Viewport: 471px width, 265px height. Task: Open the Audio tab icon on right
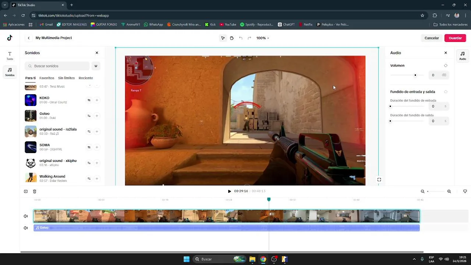tap(463, 56)
